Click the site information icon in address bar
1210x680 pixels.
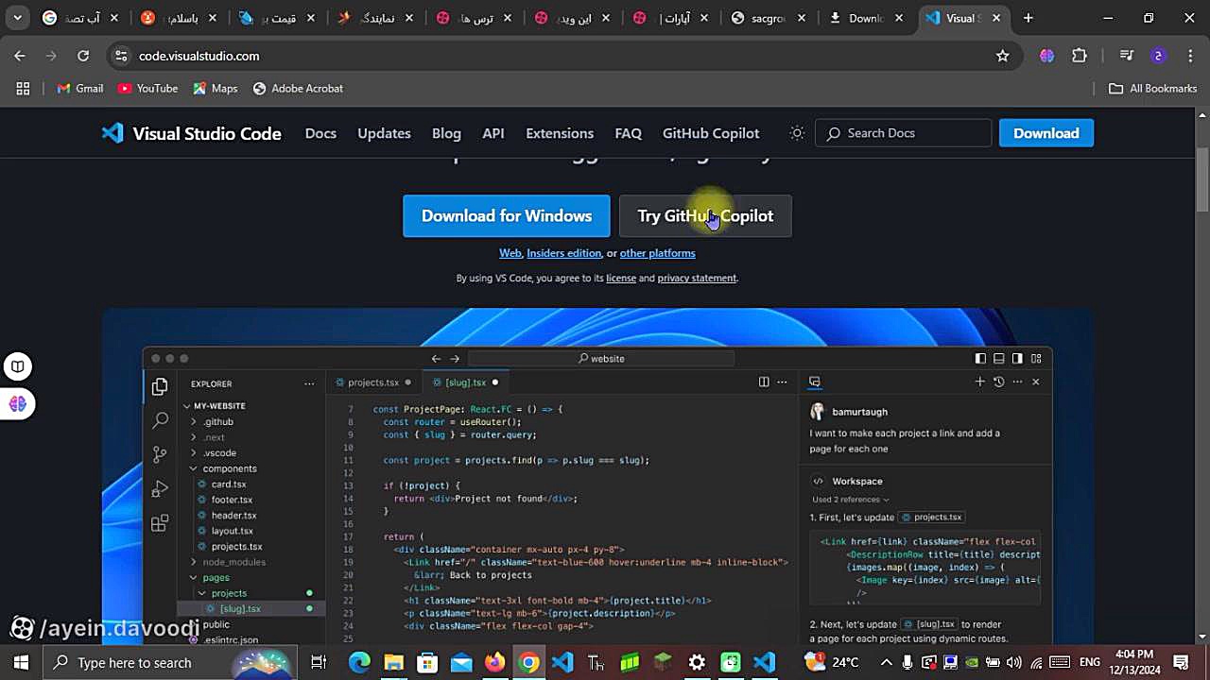121,56
